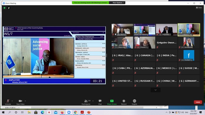
Task: Unmute the microphone in Zoom
Action: [x=8, y=102]
